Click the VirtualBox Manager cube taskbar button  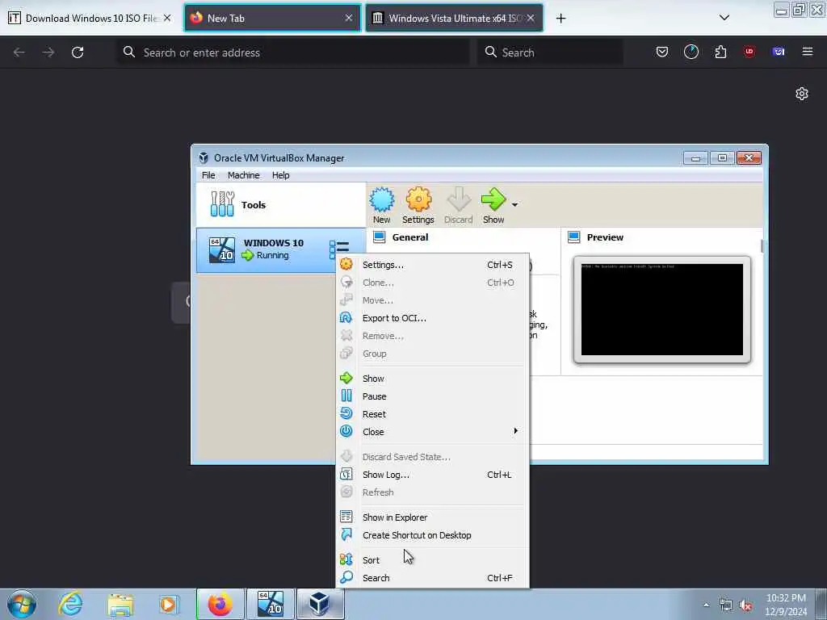[320, 604]
